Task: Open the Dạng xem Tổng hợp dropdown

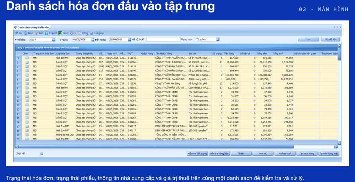Action: (218, 39)
